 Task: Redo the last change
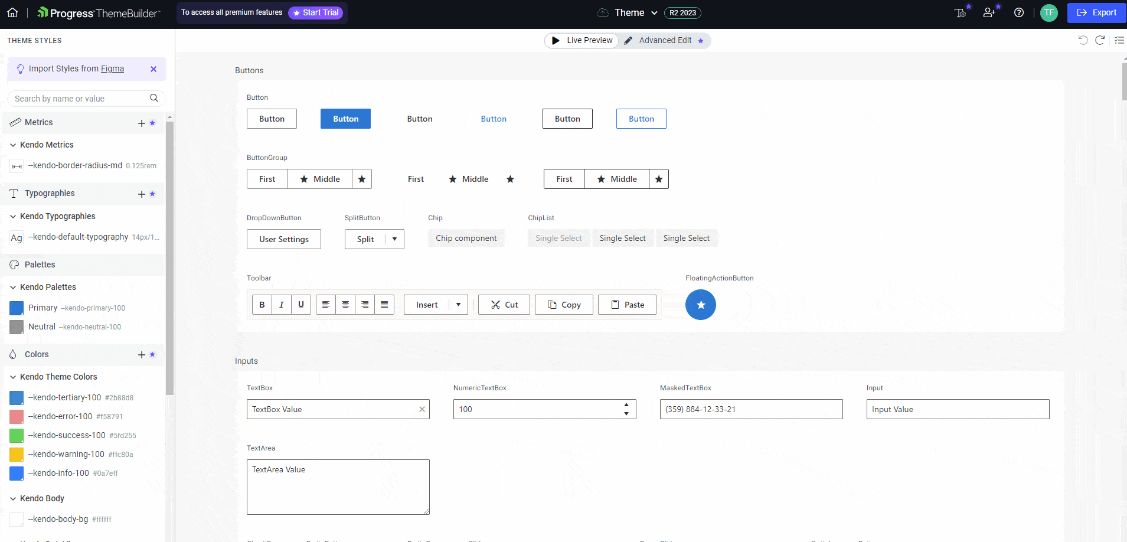click(x=1100, y=40)
